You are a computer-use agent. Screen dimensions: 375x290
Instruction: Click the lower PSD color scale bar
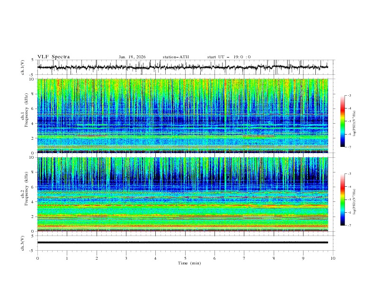coord(342,199)
